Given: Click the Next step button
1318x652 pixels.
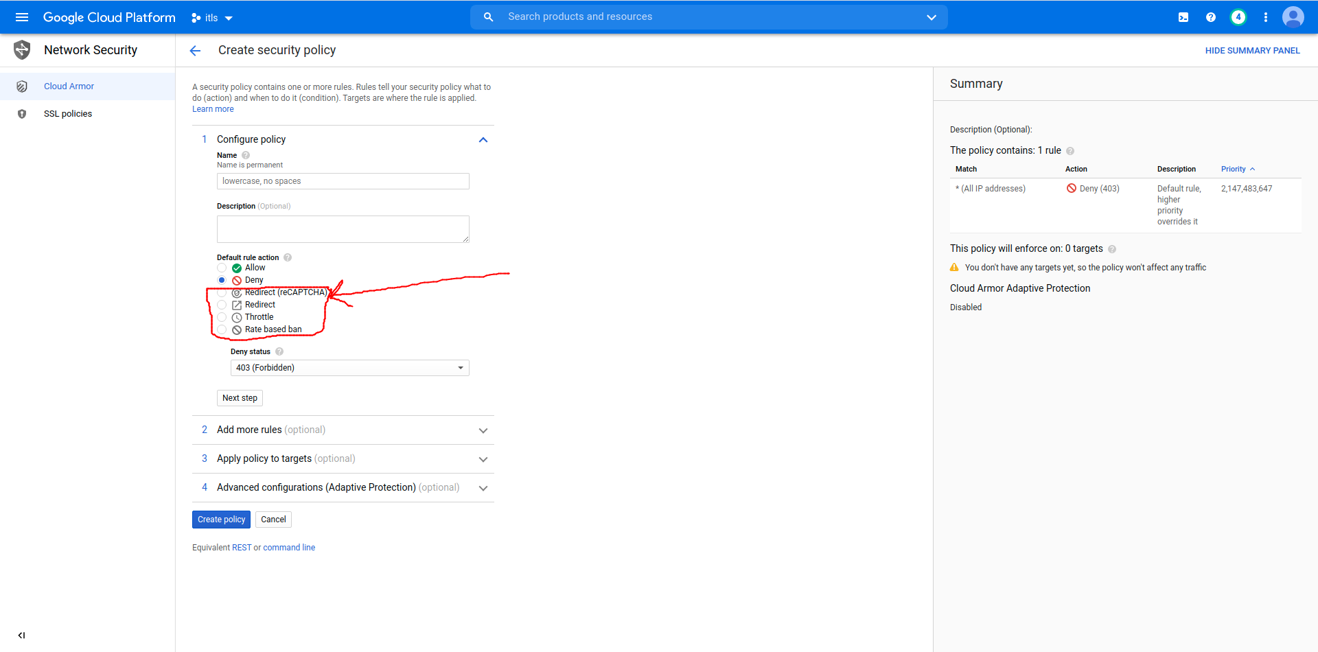Looking at the screenshot, I should [x=240, y=398].
